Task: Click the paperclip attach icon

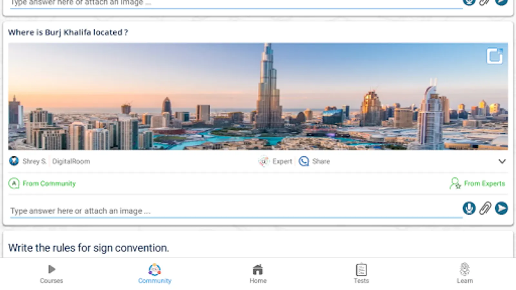Action: (485, 208)
